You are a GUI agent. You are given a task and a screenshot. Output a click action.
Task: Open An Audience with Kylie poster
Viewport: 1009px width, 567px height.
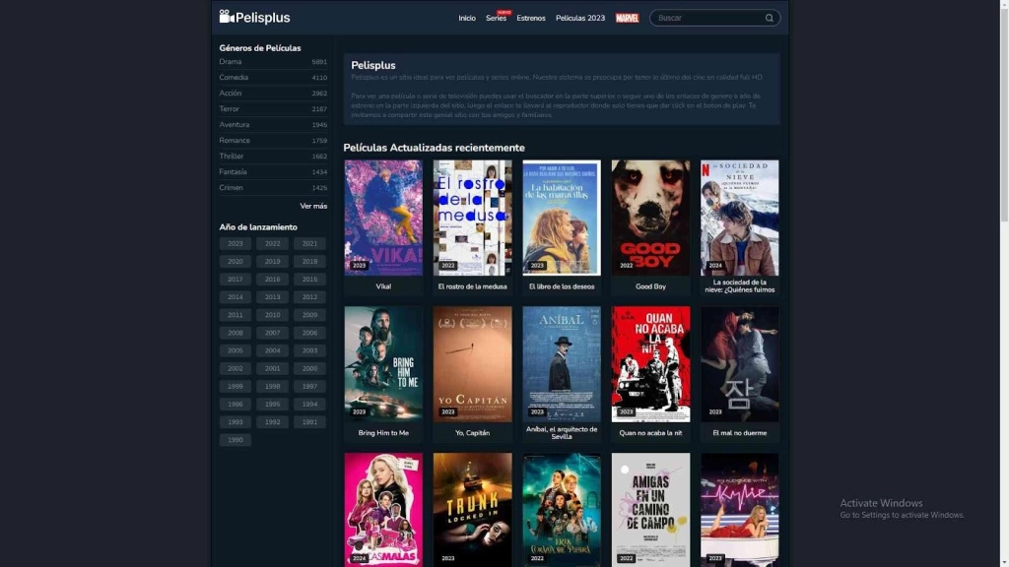(739, 509)
